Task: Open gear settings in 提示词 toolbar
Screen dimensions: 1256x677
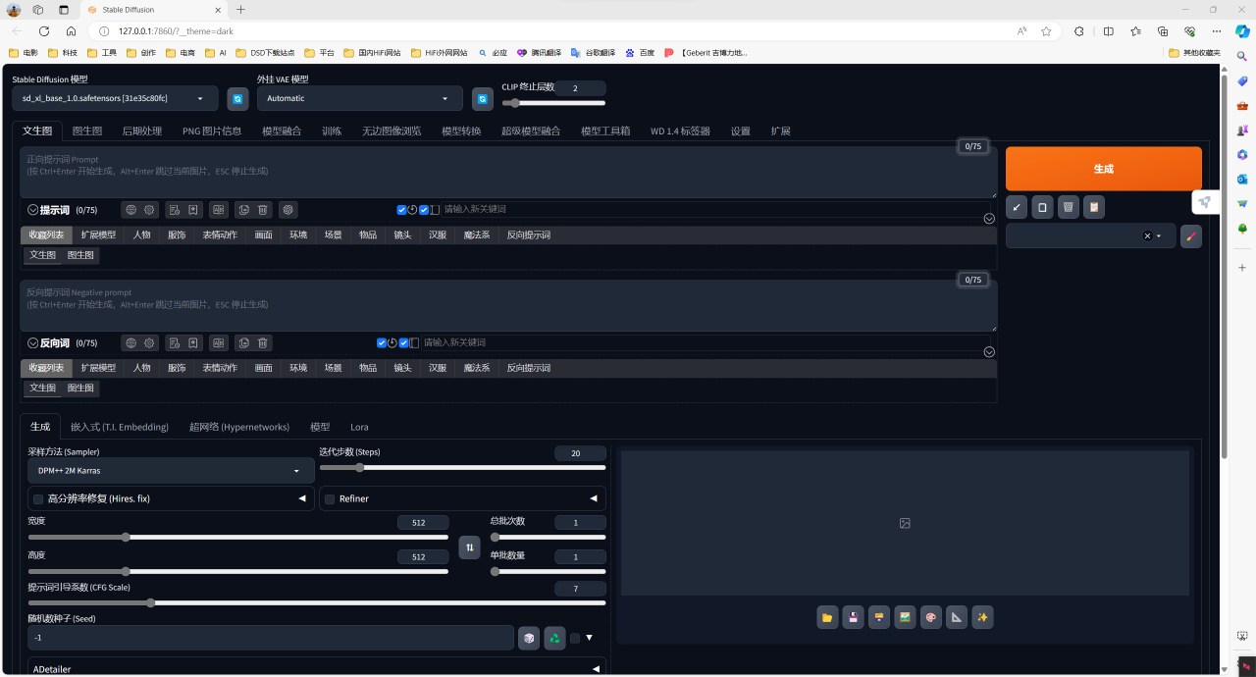Action: [150, 210]
